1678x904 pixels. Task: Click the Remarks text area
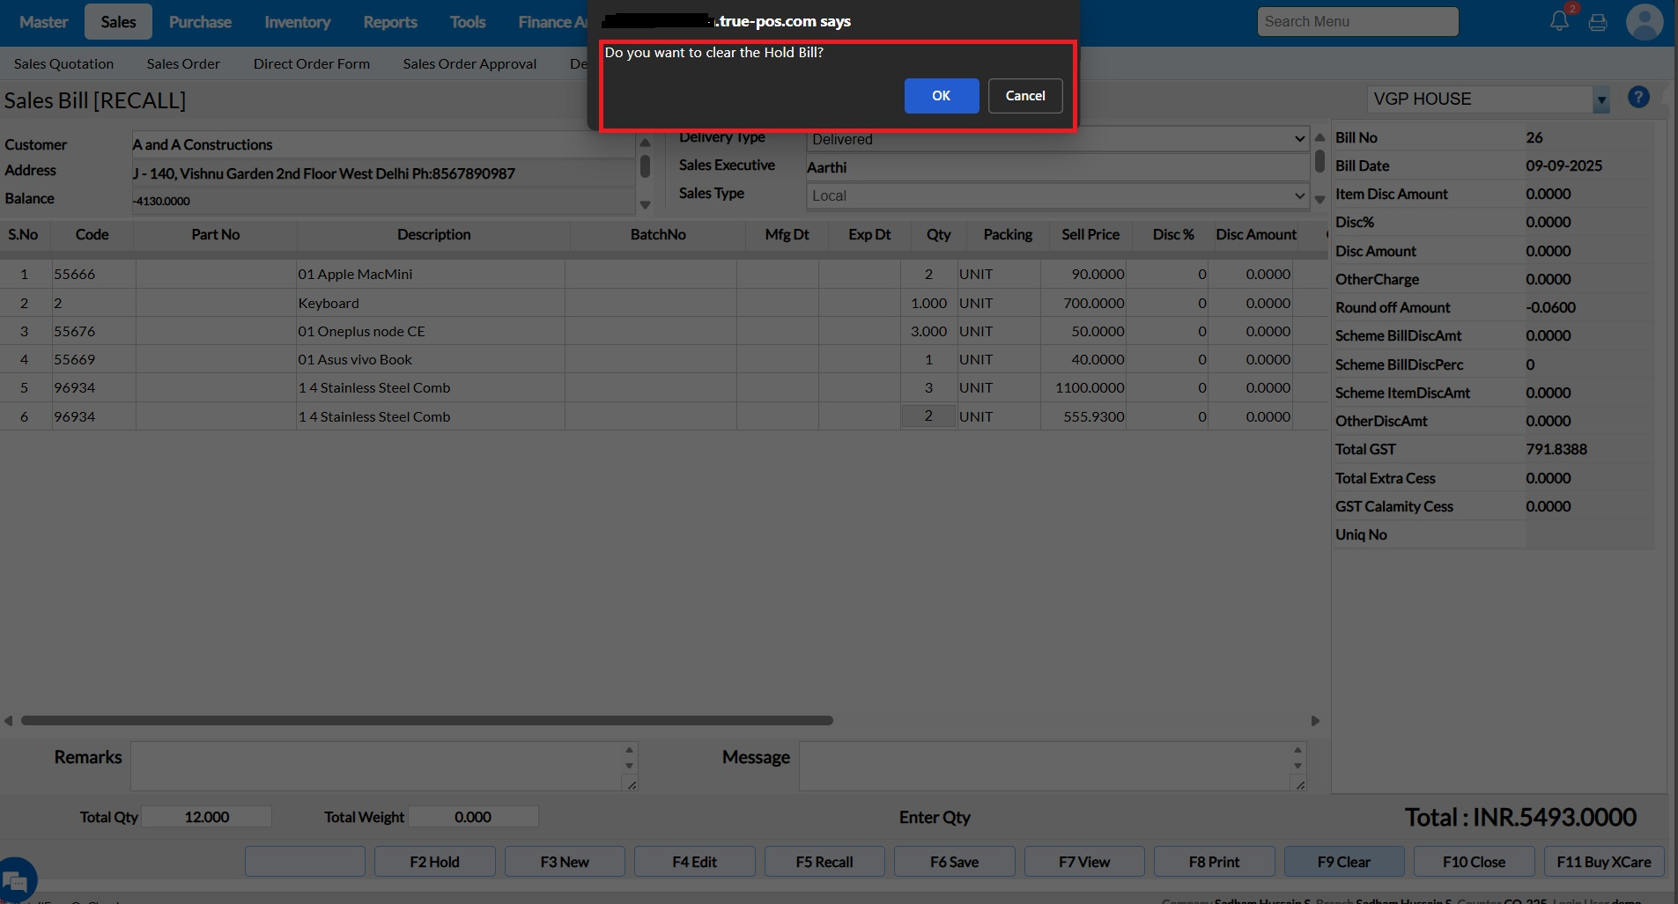[384, 766]
